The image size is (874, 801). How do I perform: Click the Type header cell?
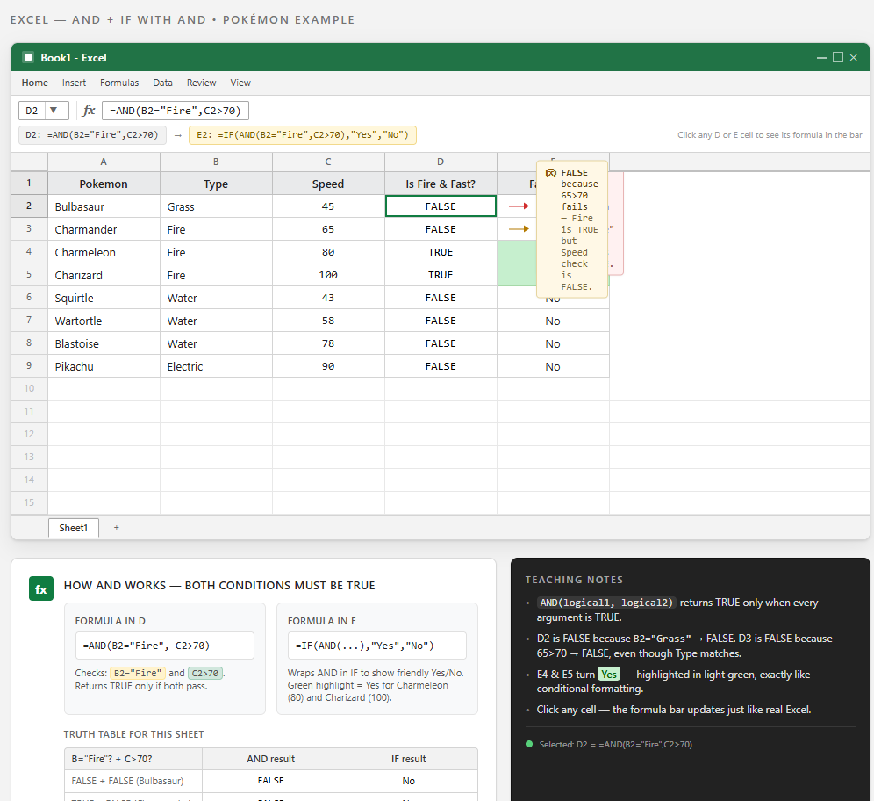(216, 184)
